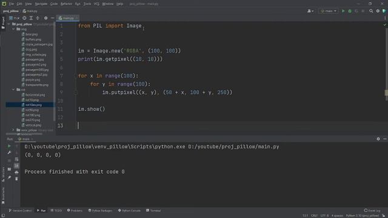Image resolution: width=388 pixels, height=218 pixels.
Task: Open the Edit menu
Action: click(x=19, y=4)
